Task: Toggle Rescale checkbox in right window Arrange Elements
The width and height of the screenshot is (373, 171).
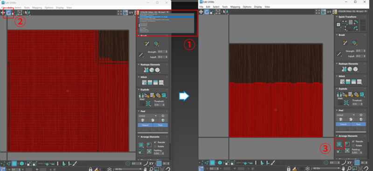Action: [354, 141]
